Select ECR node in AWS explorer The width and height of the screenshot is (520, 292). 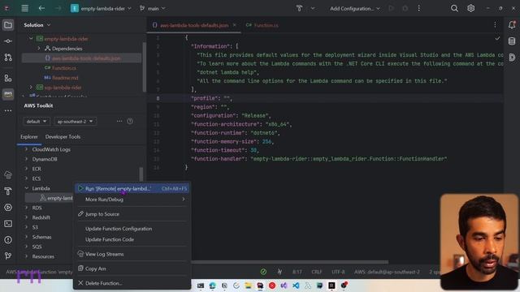tap(37, 169)
